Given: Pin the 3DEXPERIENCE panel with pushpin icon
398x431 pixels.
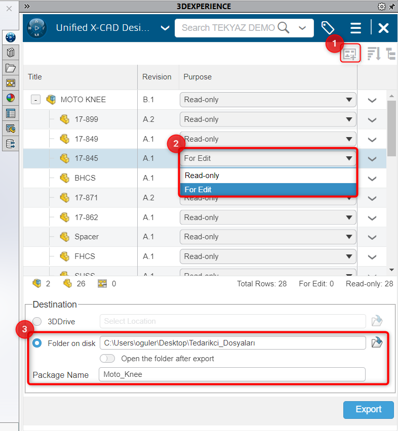Looking at the screenshot, I should point(392,6).
